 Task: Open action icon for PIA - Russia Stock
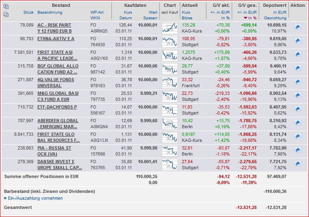(x=298, y=150)
